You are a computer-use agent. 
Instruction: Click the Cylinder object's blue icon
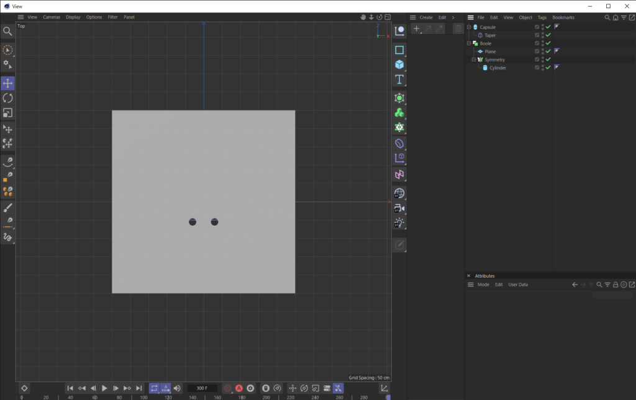[x=485, y=68]
